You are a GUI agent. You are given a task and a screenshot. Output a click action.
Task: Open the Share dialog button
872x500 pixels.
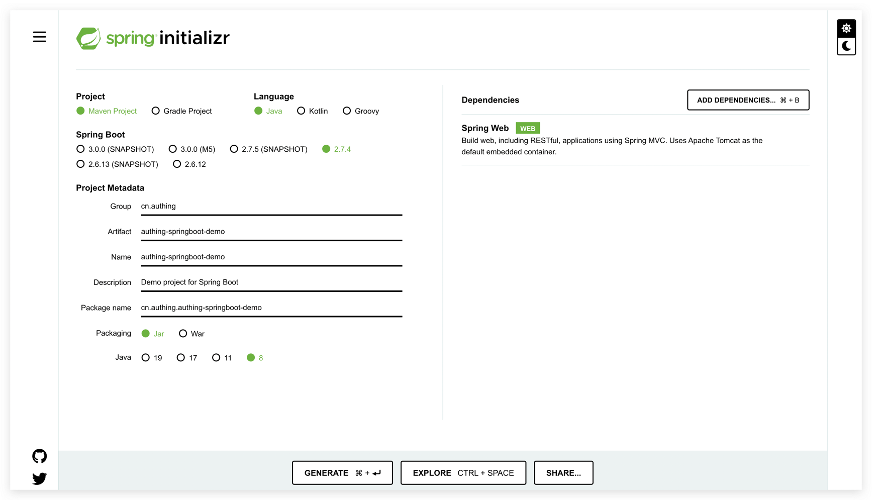pos(563,473)
